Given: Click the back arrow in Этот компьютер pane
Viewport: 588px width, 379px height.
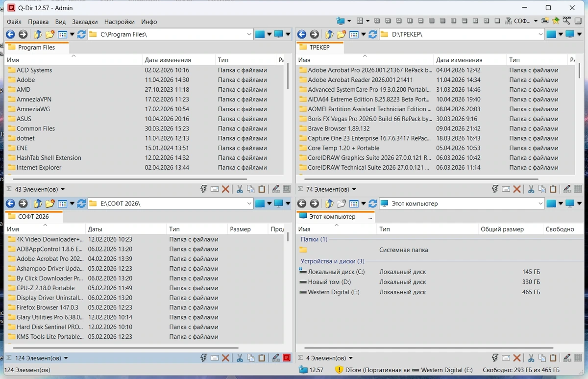Looking at the screenshot, I should click(x=302, y=203).
